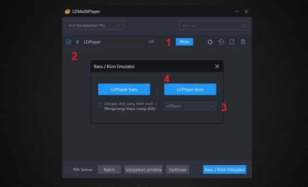Focus the Mencari search field

pos(214,26)
